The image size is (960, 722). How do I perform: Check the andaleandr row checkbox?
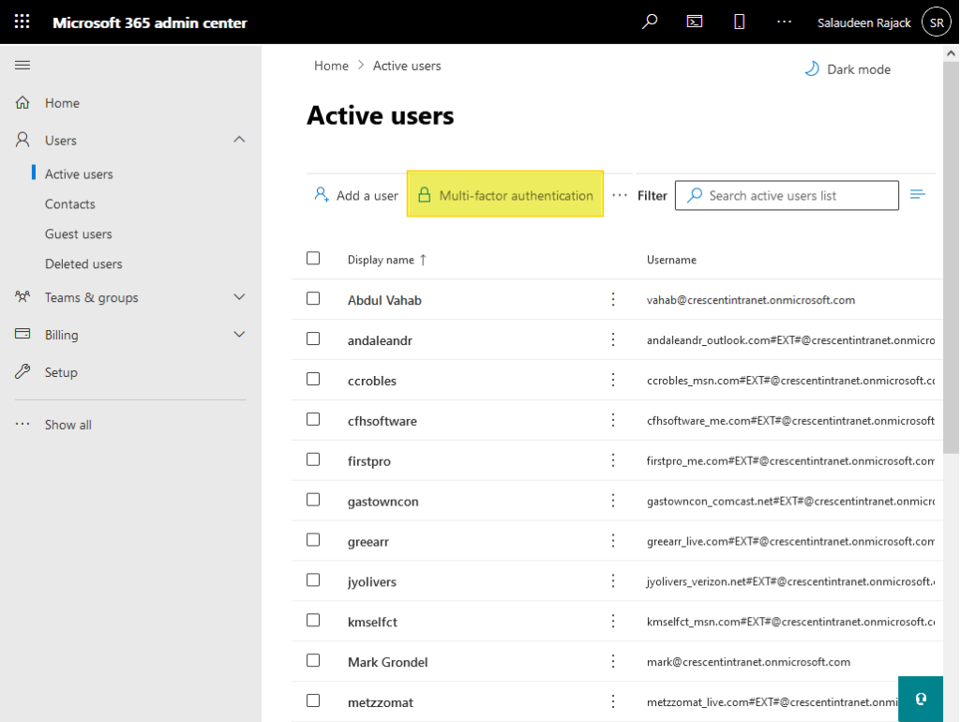(x=313, y=338)
